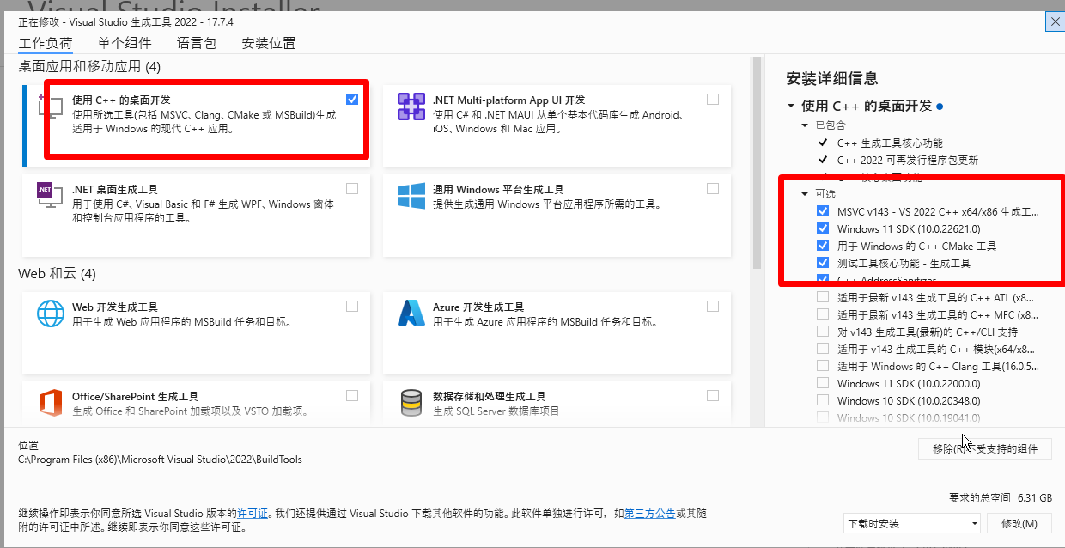Image resolution: width=1065 pixels, height=548 pixels.
Task: Click the Azure 开发生成工具 icon
Action: point(411,314)
